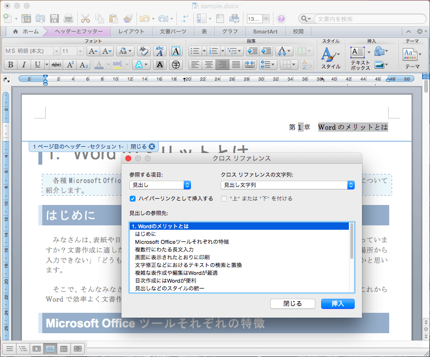This screenshot has height=357, width=430.
Task: Click the increase indent icon
Action: coord(266,51)
